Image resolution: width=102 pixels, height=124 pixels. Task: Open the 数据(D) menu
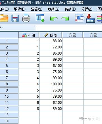(x=53, y=9)
